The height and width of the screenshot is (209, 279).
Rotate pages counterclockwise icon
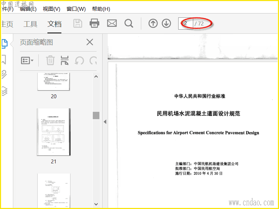(79, 61)
